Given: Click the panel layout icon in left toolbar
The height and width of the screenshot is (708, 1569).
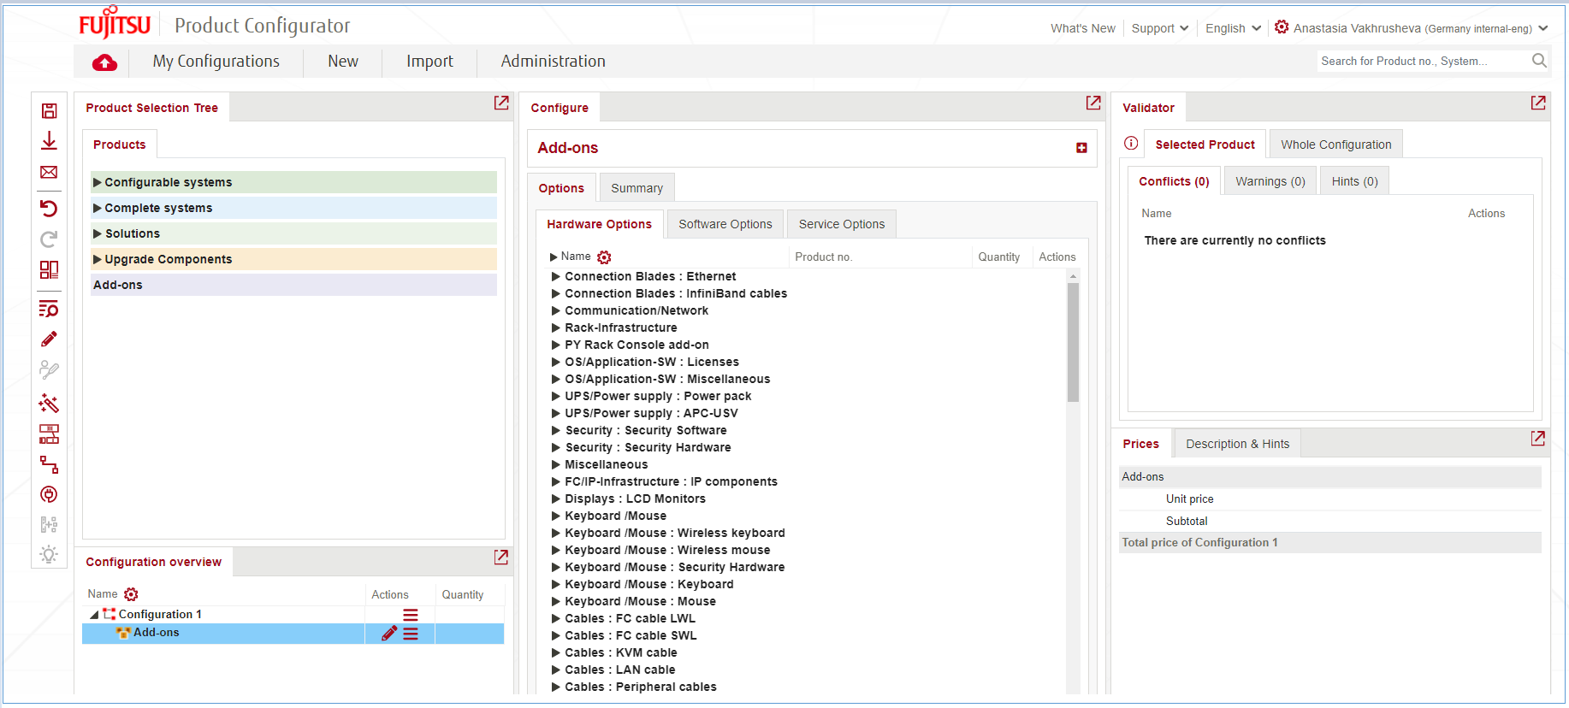Looking at the screenshot, I should (x=49, y=270).
